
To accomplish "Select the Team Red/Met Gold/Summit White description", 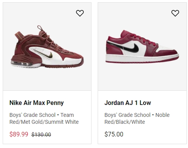I will click(x=44, y=118).
